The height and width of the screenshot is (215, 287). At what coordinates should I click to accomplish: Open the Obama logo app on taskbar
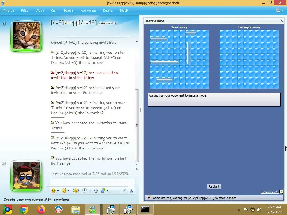pyautogui.click(x=59, y=209)
